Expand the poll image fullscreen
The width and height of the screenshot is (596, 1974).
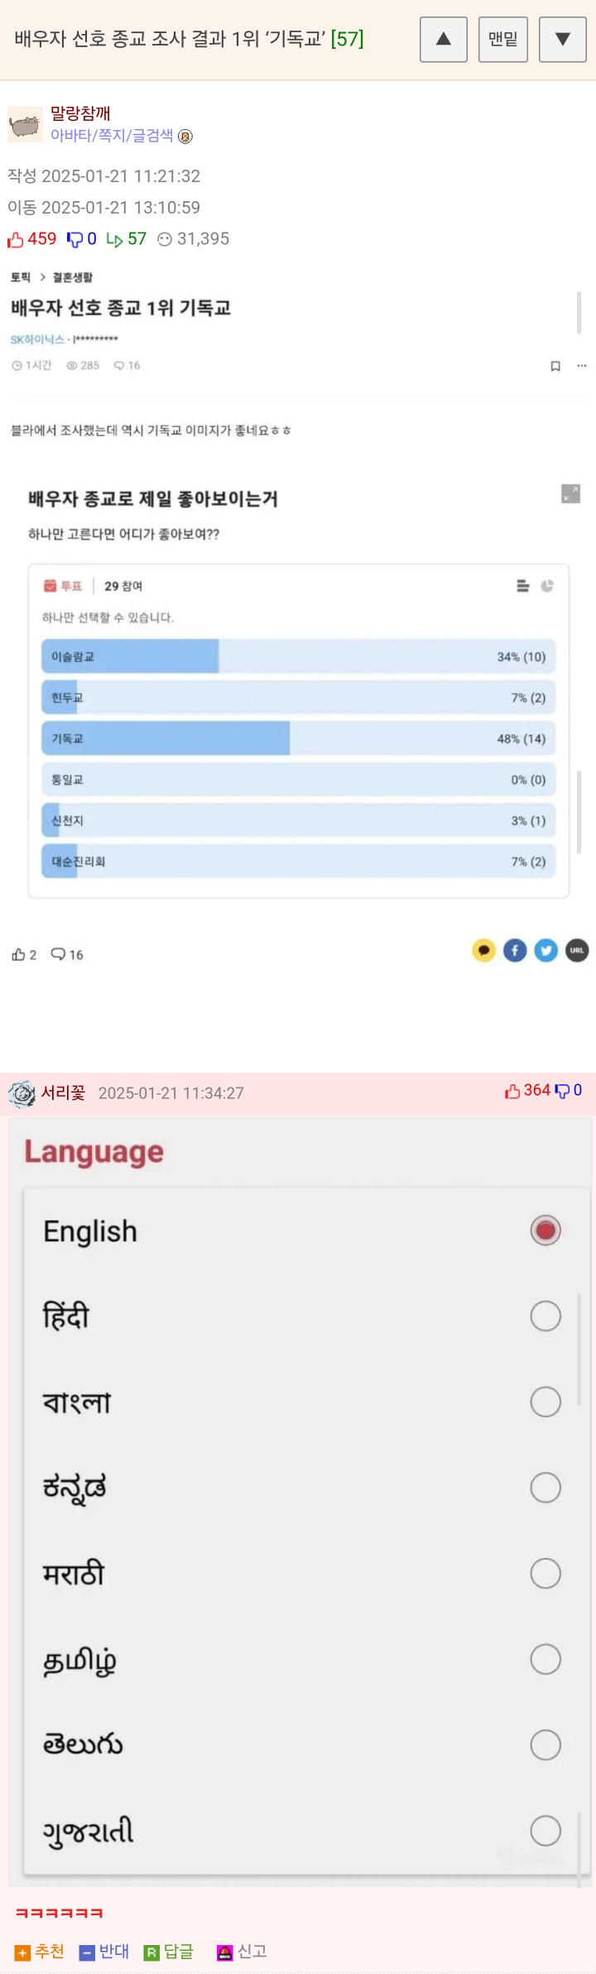571,494
